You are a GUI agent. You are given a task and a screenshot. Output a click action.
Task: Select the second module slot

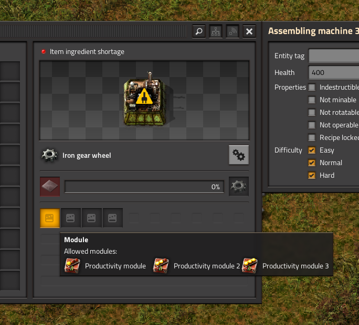tap(70, 218)
